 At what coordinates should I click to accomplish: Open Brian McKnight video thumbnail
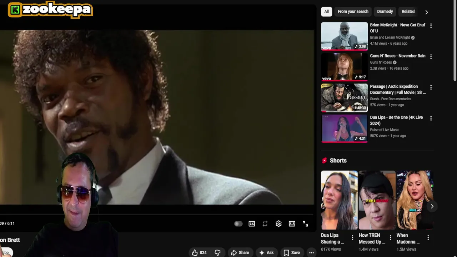pyautogui.click(x=344, y=36)
